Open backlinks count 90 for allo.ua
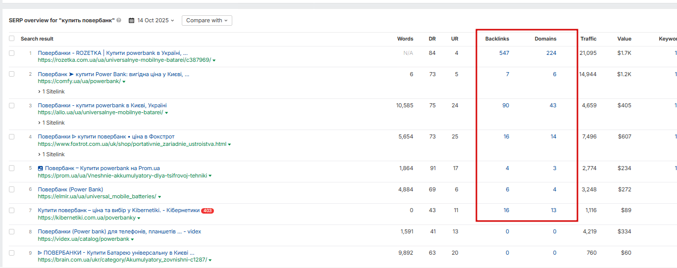This screenshot has width=677, height=268. (x=506, y=105)
